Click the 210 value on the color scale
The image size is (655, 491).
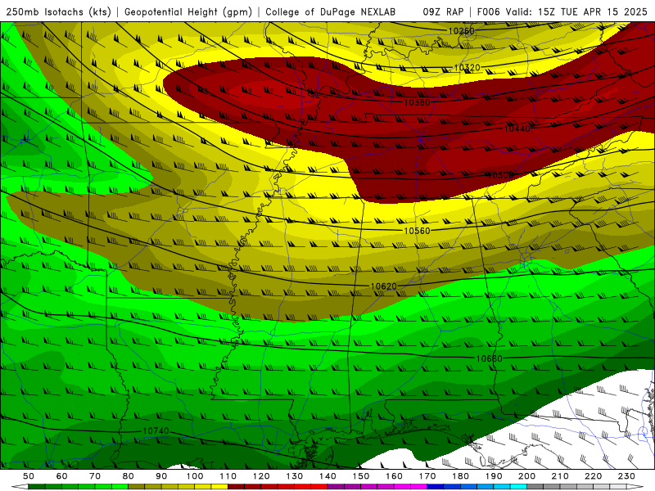pyautogui.click(x=560, y=476)
